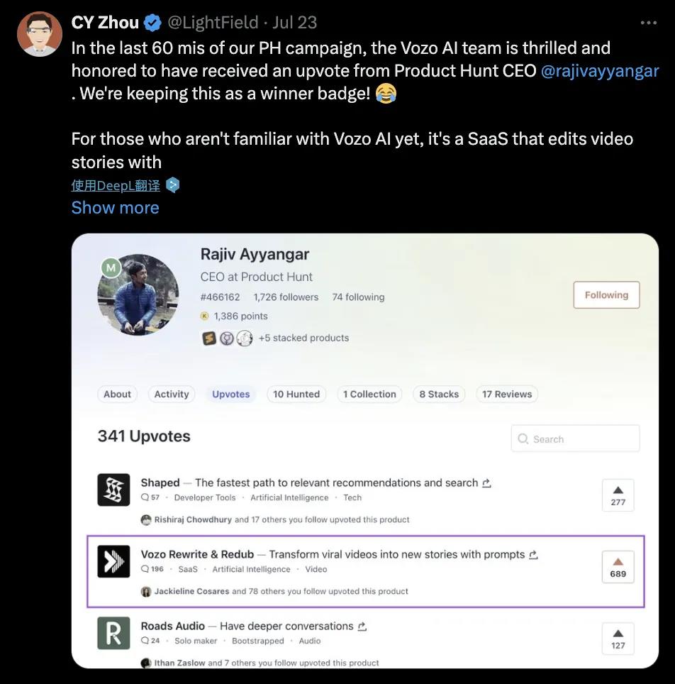Click the Vozo Rewrite & Redub logo
The width and height of the screenshot is (675, 684).
click(x=113, y=561)
